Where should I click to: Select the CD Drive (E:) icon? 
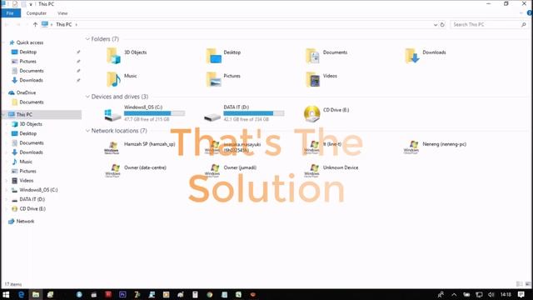point(311,113)
